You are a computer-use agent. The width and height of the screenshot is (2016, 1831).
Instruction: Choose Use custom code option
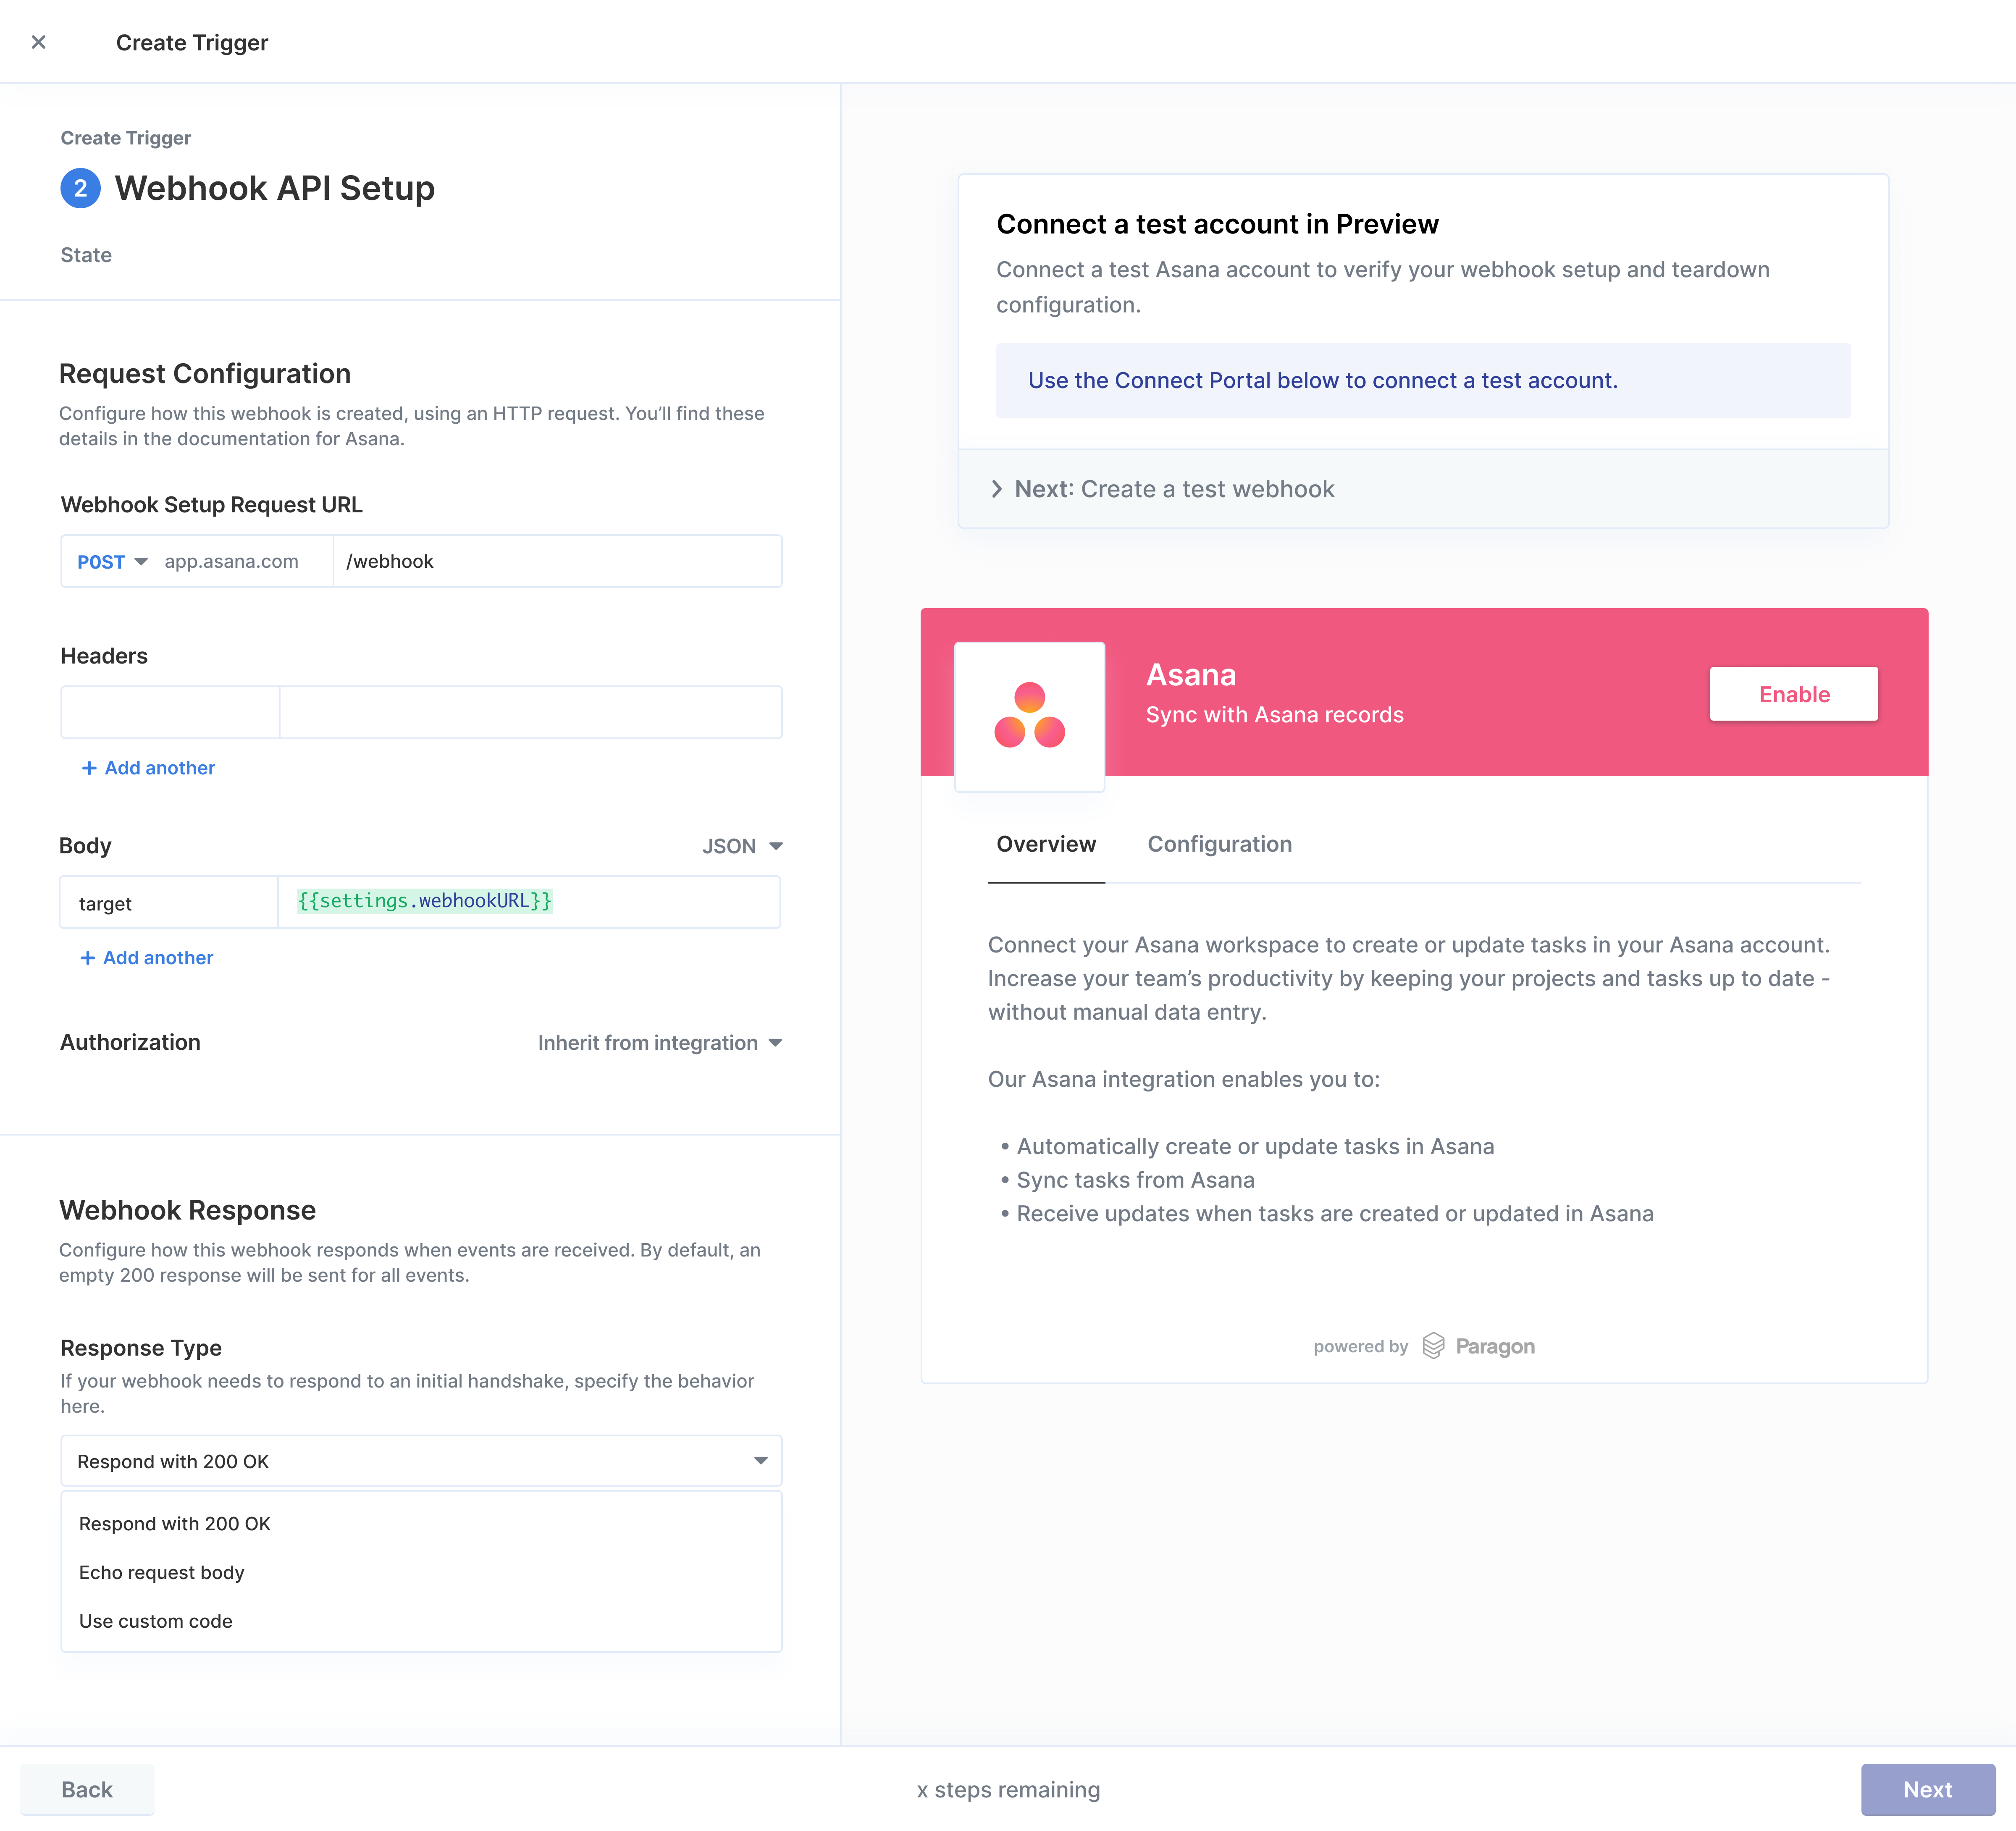(421, 1621)
